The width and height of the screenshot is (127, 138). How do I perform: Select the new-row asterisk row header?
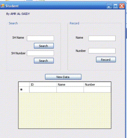pos(24,90)
